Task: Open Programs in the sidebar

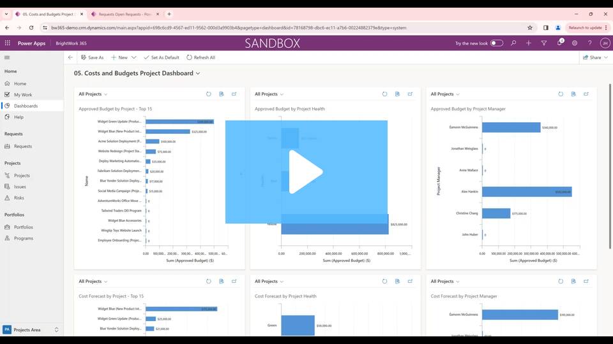Action: [x=24, y=238]
